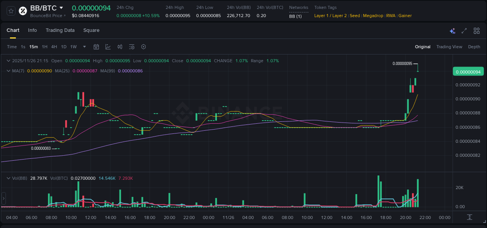Select the MA(25) purple indicator value
Screen dimensions: 487x228
tap(85, 71)
